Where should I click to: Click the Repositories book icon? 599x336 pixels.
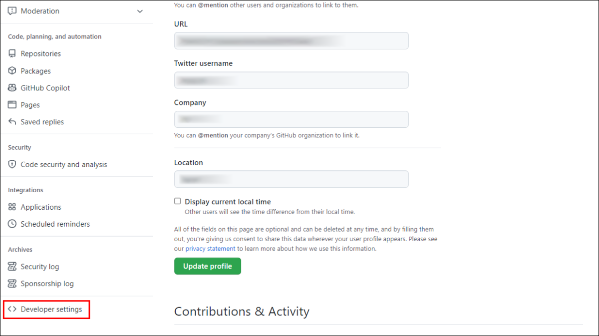(x=12, y=53)
